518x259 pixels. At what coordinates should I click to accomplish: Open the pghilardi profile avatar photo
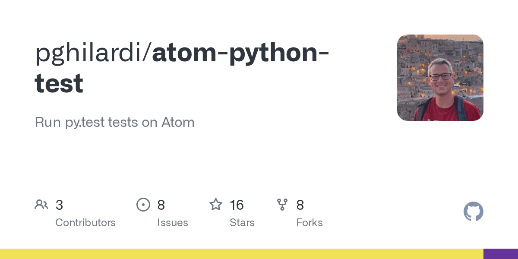coord(440,78)
